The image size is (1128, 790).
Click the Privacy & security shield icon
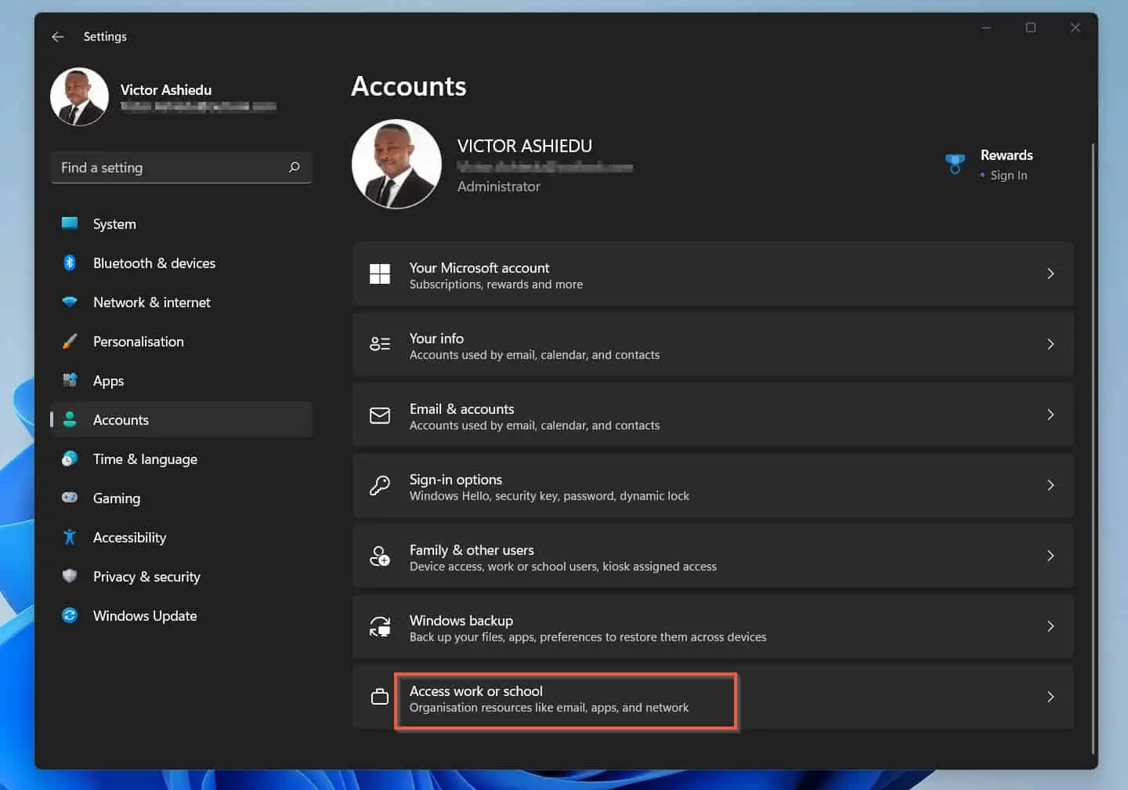70,576
